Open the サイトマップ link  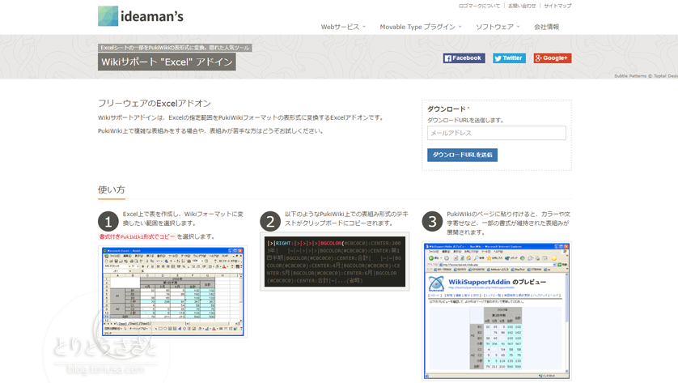pyautogui.click(x=557, y=6)
